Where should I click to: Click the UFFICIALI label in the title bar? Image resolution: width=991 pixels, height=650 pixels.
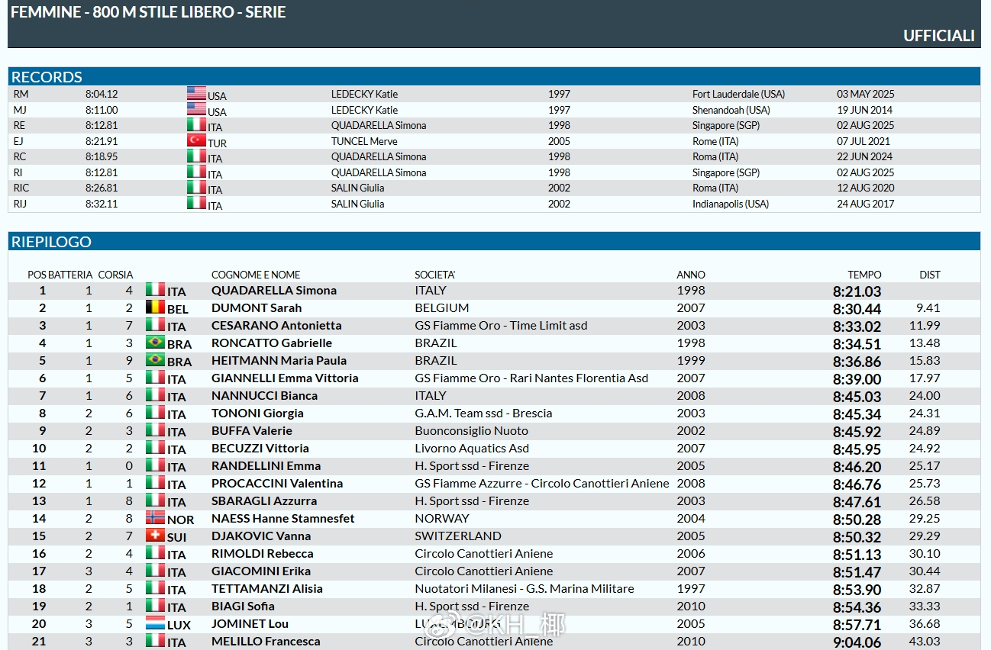[939, 36]
